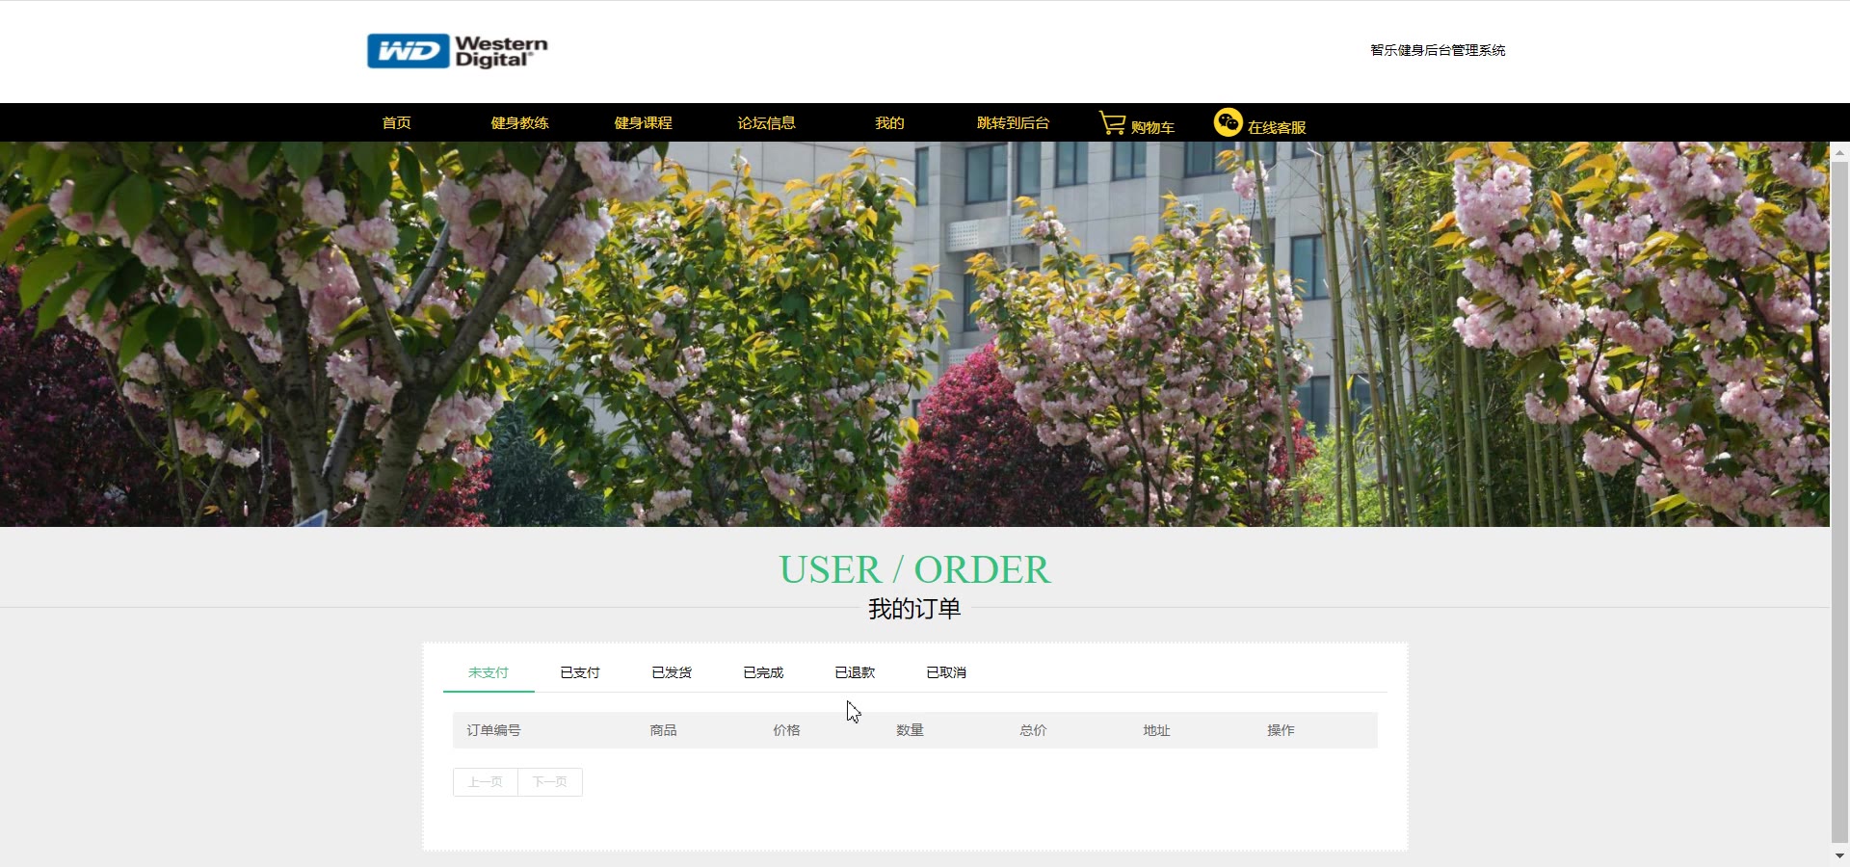Open the shopping cart icon
This screenshot has width=1850, height=867.
tap(1112, 123)
